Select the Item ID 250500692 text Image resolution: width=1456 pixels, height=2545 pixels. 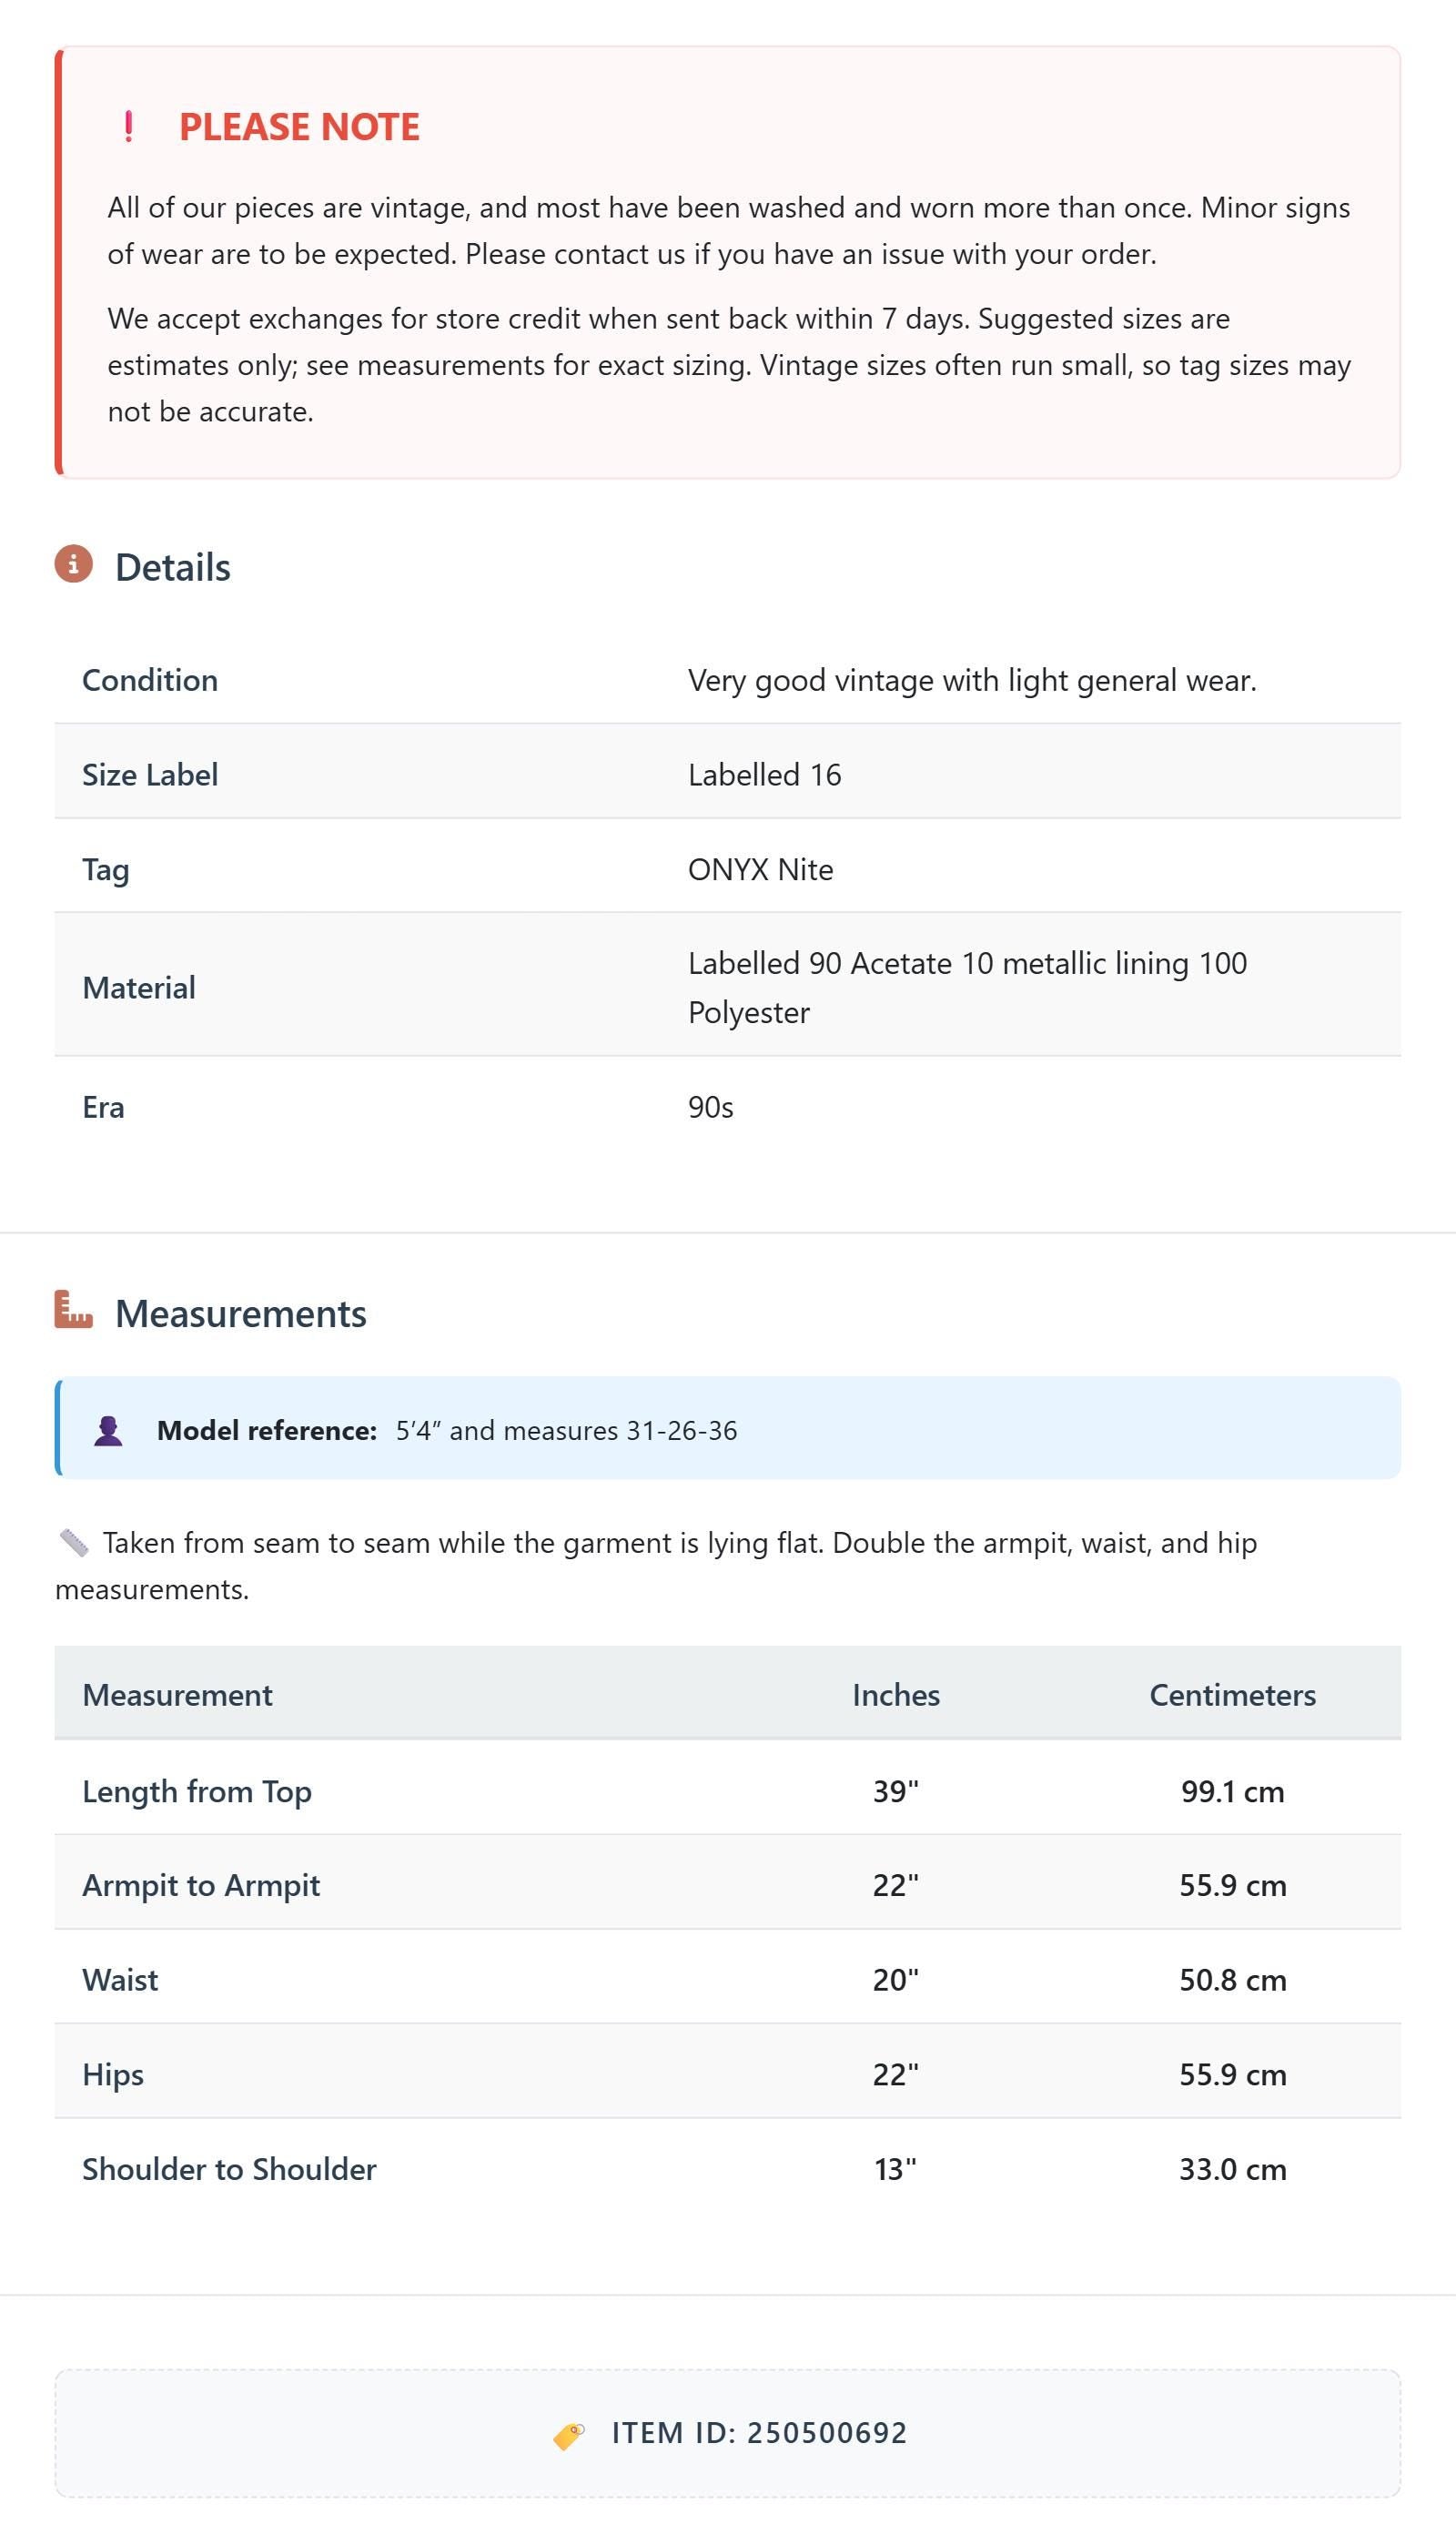pos(759,2433)
